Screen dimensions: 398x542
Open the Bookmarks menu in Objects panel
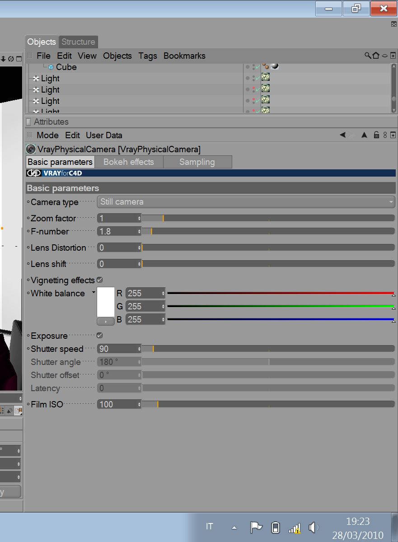(184, 56)
